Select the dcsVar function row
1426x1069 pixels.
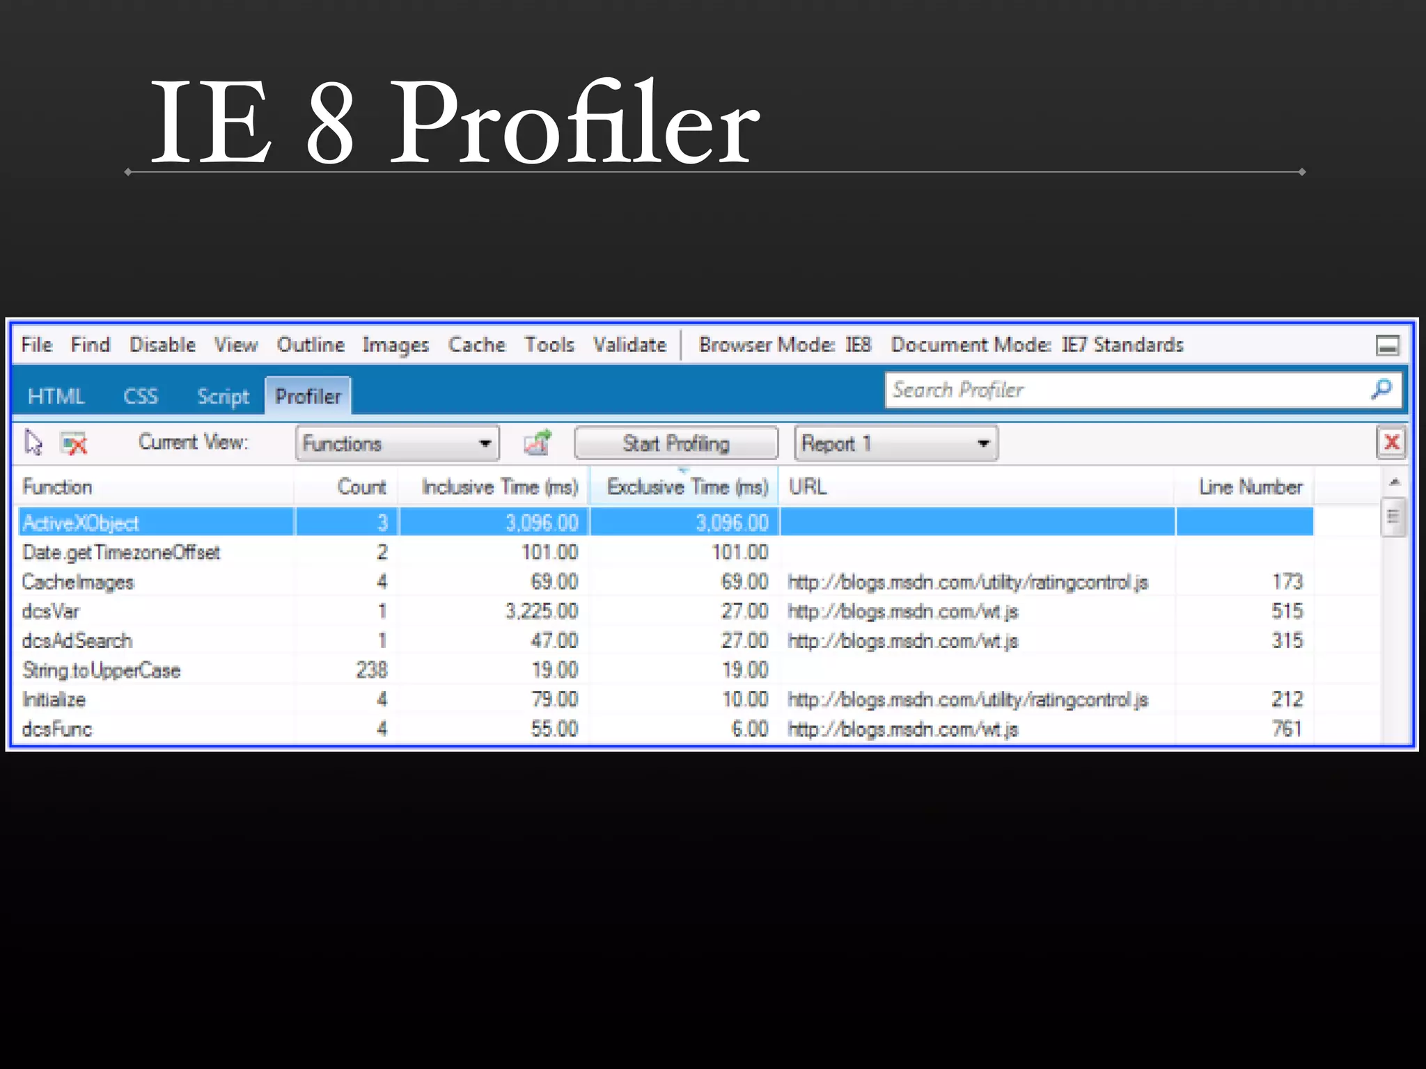click(52, 611)
